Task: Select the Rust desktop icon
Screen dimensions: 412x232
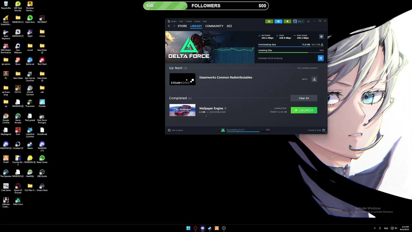Action: click(x=18, y=131)
